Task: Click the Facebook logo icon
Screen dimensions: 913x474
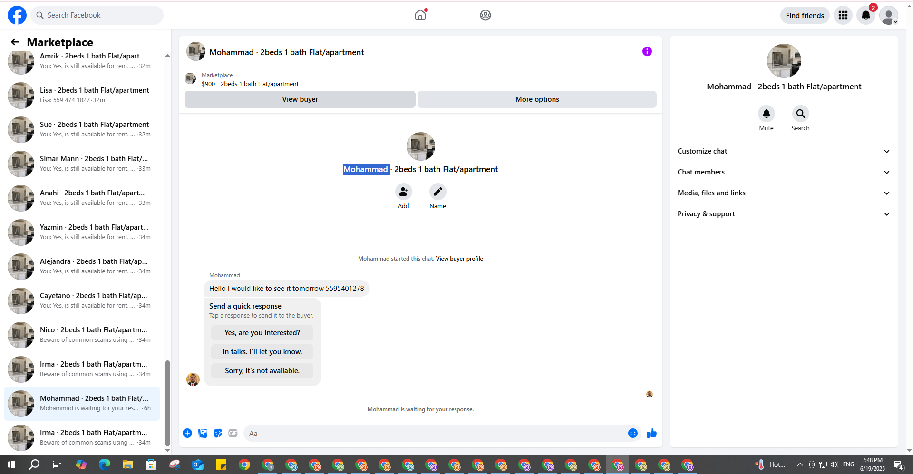Action: [17, 15]
